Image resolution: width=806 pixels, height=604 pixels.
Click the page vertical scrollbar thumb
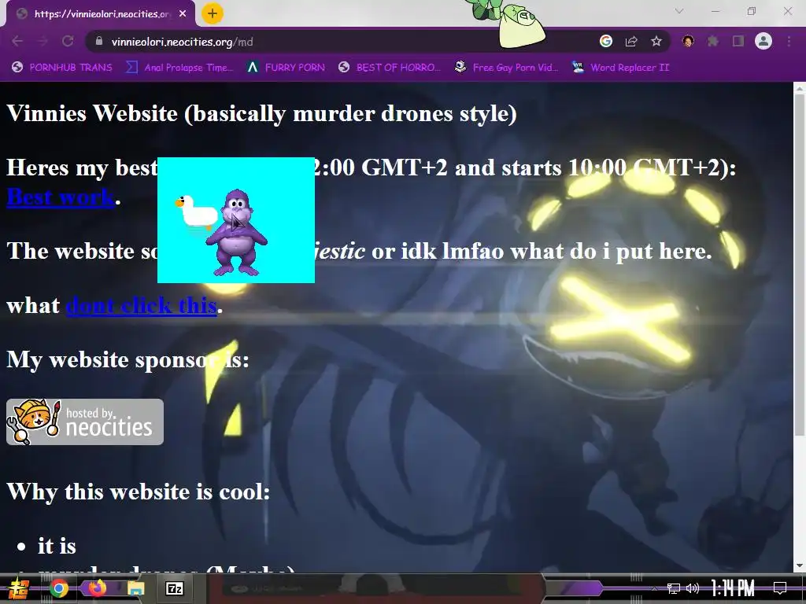point(800,264)
